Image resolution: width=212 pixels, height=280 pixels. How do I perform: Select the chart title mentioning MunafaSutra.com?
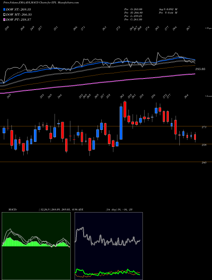[x=41, y=3]
